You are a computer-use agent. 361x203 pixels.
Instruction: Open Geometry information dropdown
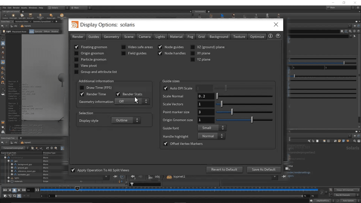tap(132, 101)
